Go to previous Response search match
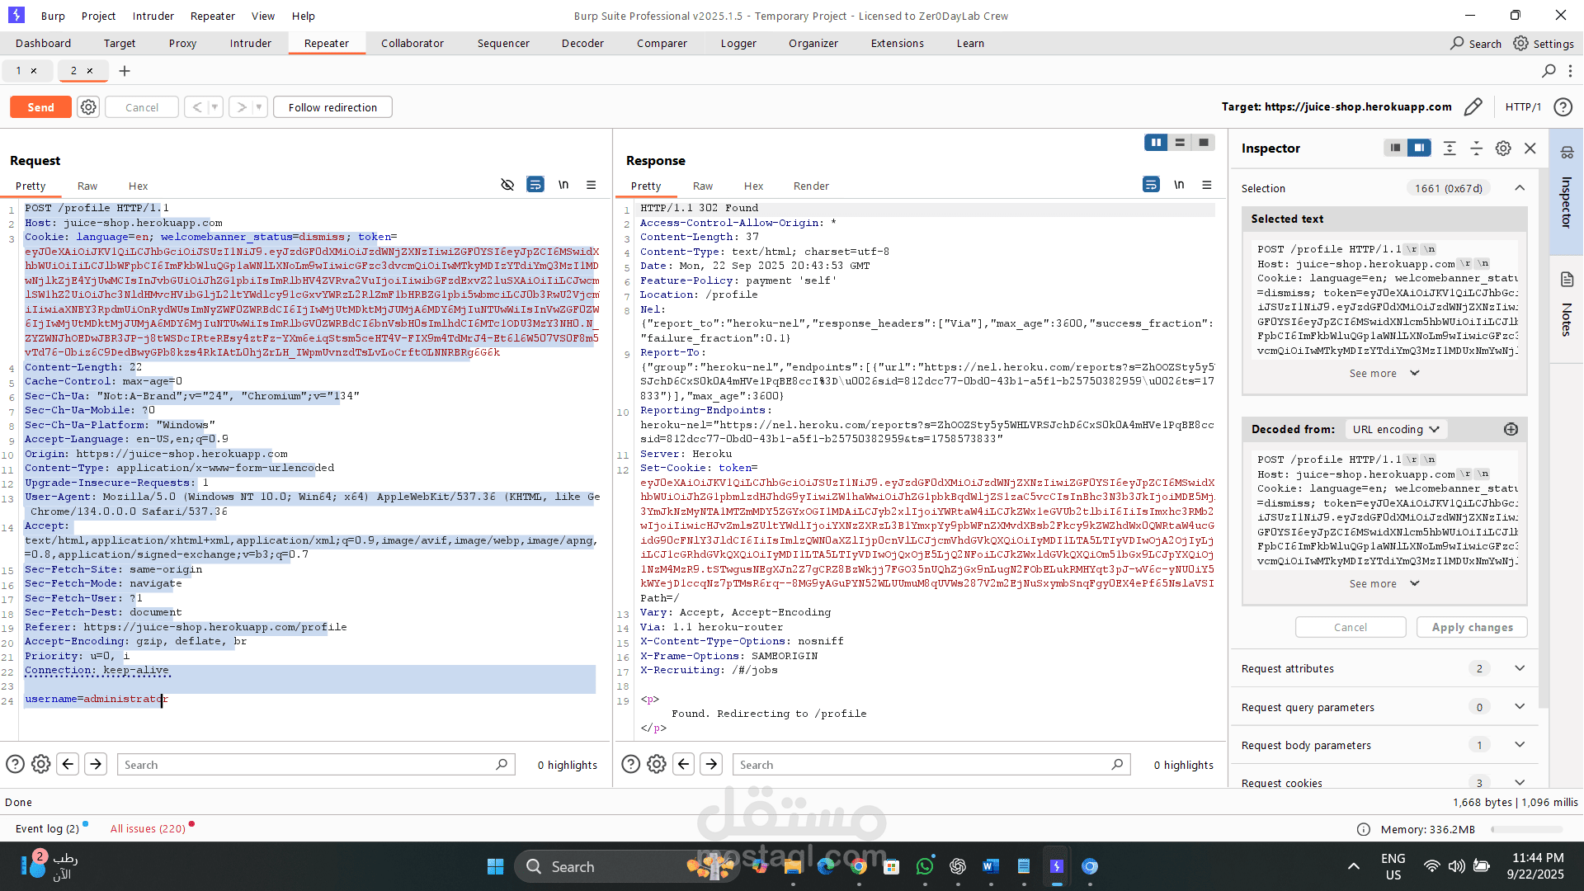Screen dimensions: 1584x891 point(684,764)
